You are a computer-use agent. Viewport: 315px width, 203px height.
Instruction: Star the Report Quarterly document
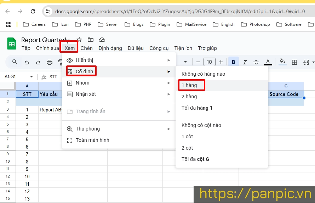79,40
